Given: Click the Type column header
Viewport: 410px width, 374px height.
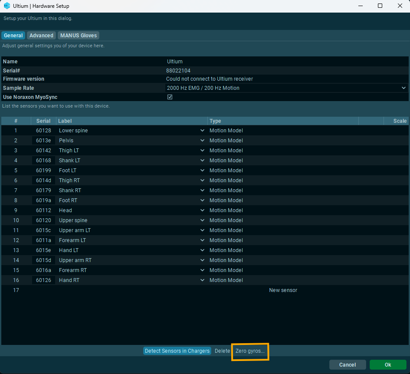Looking at the screenshot, I should [283, 121].
